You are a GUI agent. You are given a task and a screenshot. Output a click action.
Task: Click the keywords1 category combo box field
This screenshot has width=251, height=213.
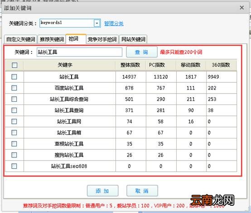pyautogui.click(x=70, y=23)
